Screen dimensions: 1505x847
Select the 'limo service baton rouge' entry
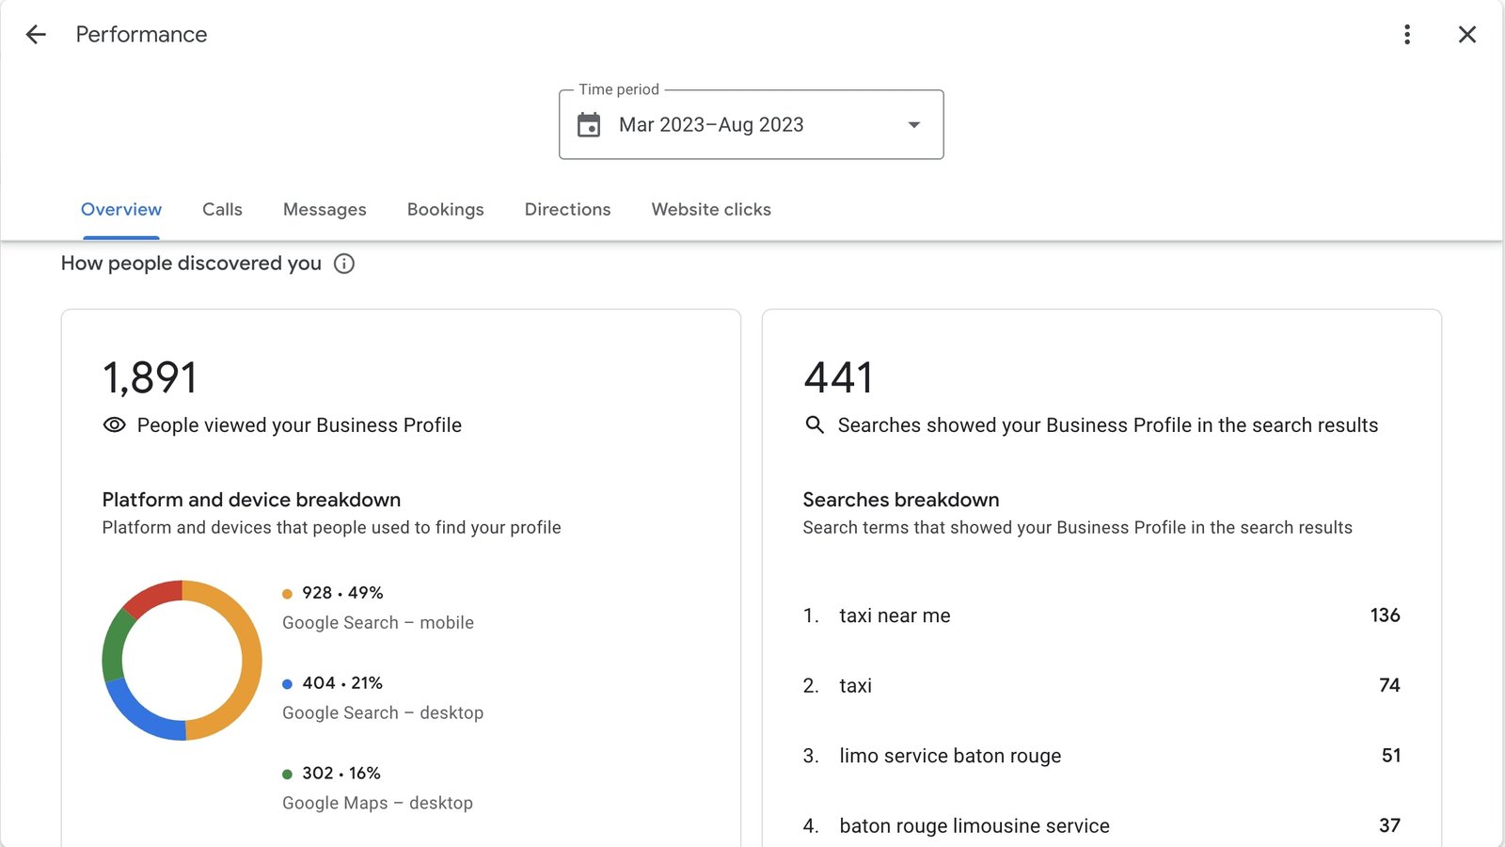[x=950, y=756]
